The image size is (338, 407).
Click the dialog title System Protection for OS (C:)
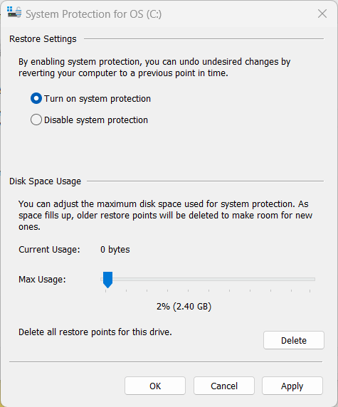tap(93, 14)
